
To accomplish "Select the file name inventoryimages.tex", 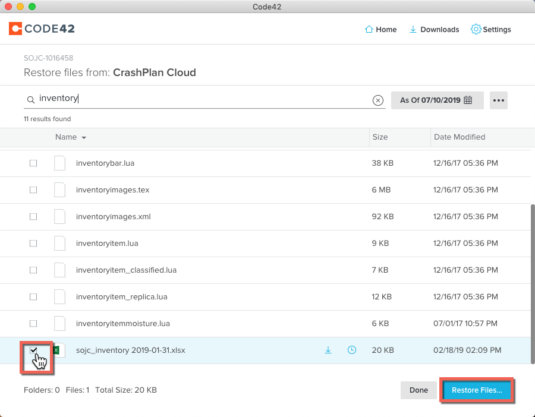I will [112, 189].
